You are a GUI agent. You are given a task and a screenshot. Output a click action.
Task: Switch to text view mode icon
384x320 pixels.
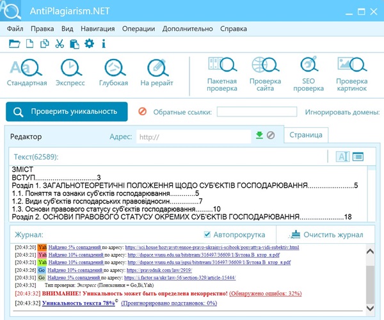click(x=342, y=157)
